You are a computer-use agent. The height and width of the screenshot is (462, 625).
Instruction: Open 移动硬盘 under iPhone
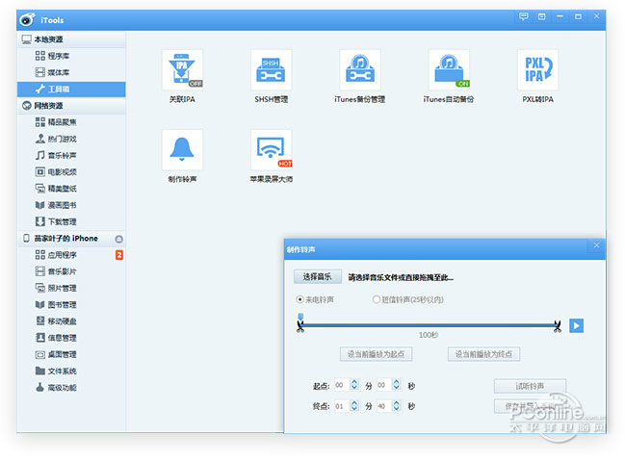pos(71,321)
